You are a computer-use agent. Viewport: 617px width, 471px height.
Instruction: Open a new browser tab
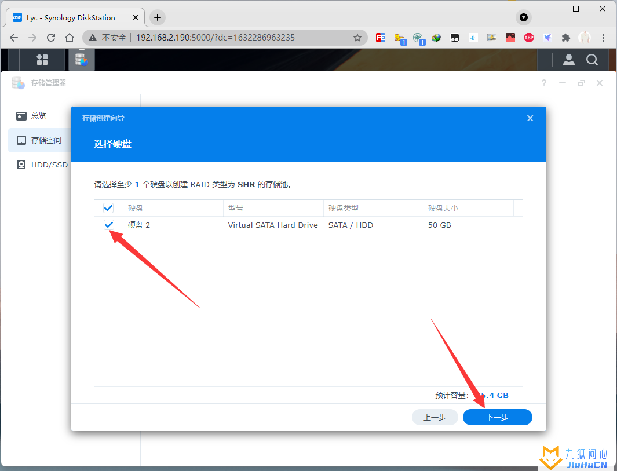point(158,17)
